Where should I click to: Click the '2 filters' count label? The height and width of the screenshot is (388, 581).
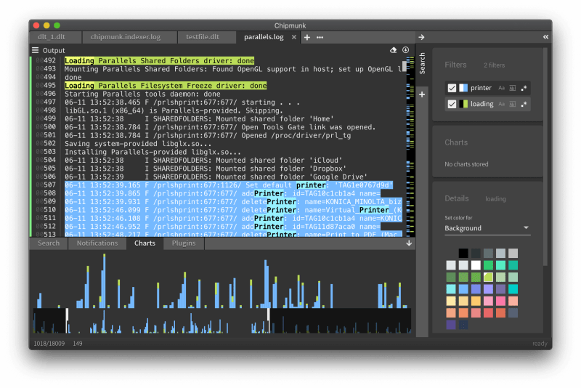pos(494,65)
